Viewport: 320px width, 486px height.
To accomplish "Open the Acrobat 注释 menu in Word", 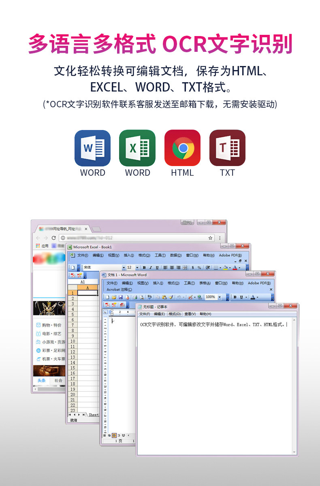I will pos(119,290).
